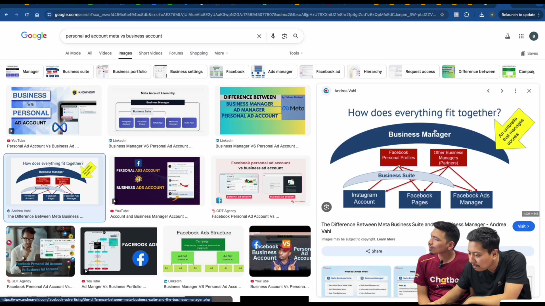Open Chrome's three-dot menu

tap(539, 15)
